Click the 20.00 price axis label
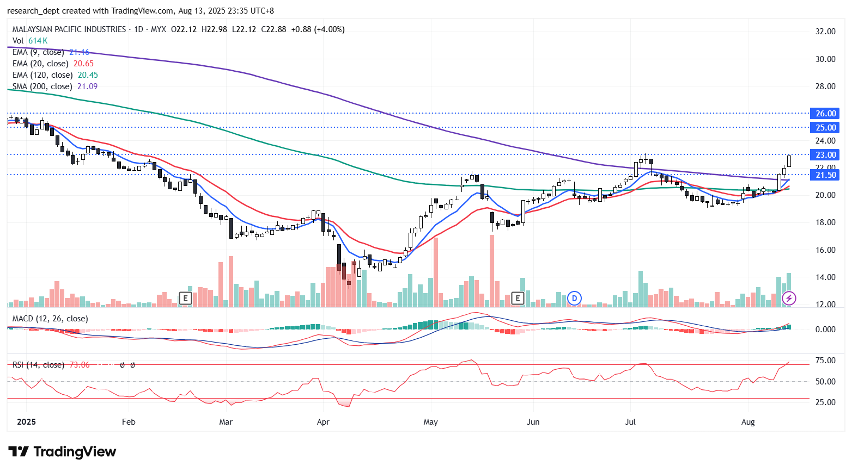852x472 pixels. 825,195
